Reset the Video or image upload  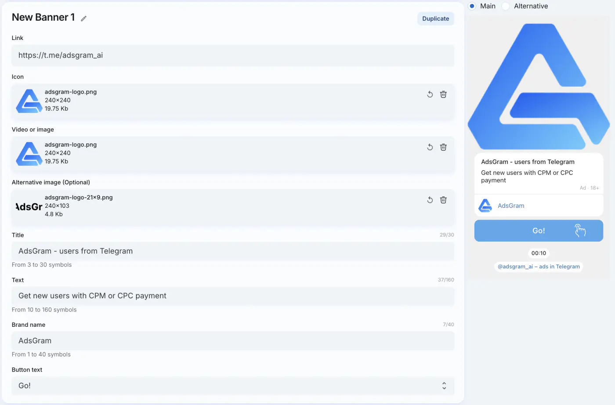pyautogui.click(x=430, y=147)
